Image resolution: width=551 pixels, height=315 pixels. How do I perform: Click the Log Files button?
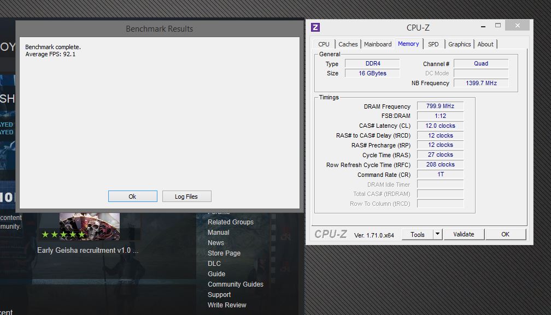[x=186, y=197]
